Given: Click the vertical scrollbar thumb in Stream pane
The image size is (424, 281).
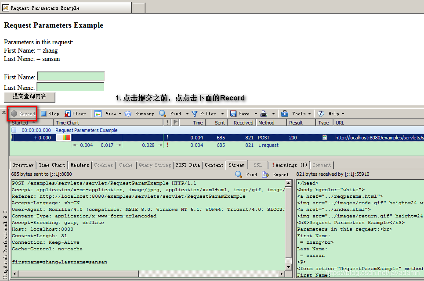Looking at the screenshot, I should (x=289, y=223).
